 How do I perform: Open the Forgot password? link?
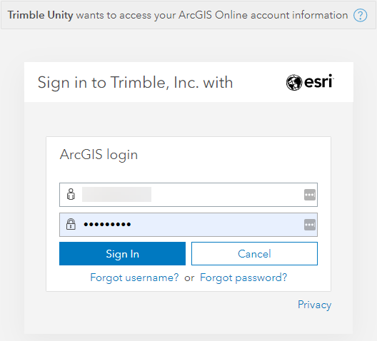243,278
